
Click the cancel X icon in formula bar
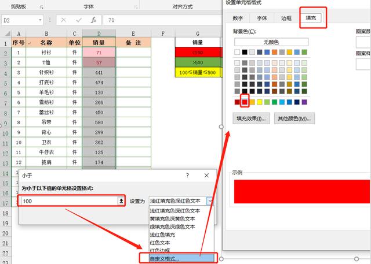click(63, 20)
